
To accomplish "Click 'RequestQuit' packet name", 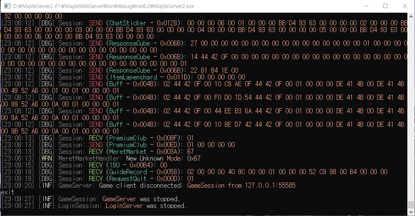I will coord(128,179).
